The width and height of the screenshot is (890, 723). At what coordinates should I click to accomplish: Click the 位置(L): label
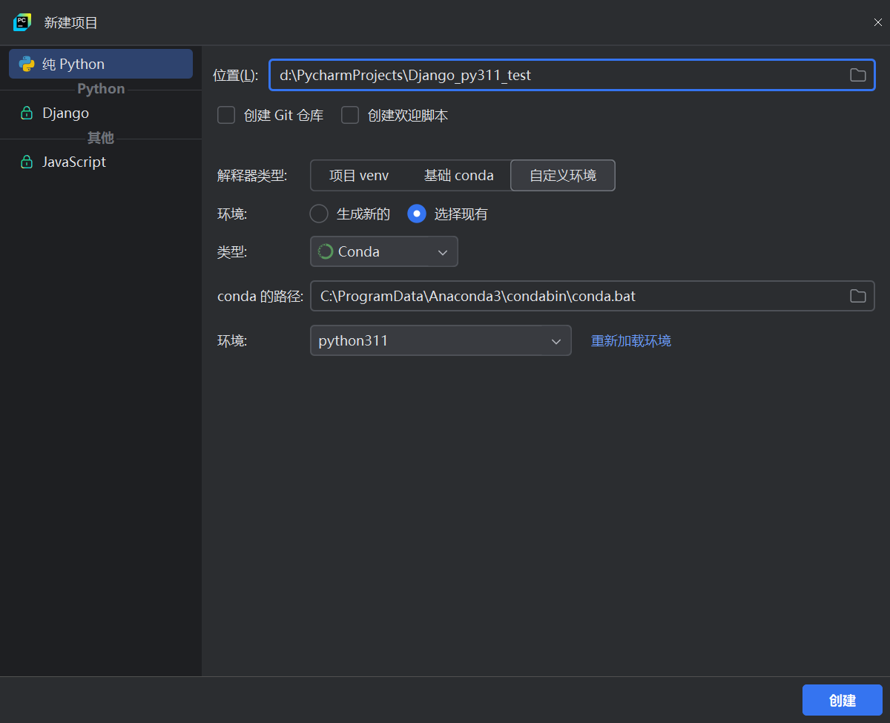[236, 75]
